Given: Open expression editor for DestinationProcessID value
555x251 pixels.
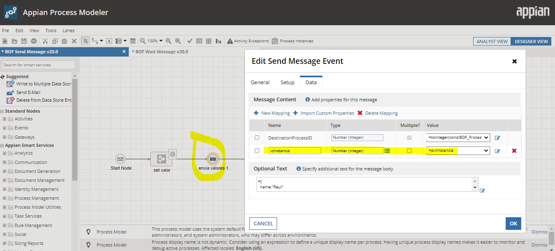Looking at the screenshot, I should click(x=497, y=138).
